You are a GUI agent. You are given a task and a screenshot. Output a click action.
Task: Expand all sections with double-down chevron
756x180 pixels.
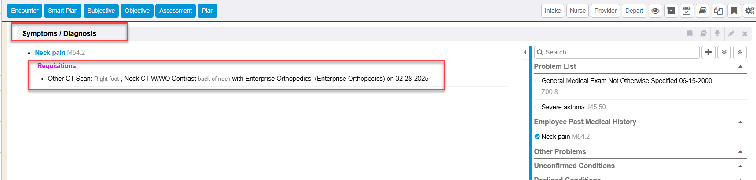724,52
